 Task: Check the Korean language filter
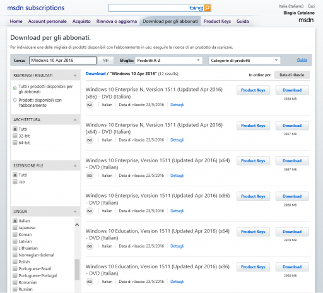point(15,234)
